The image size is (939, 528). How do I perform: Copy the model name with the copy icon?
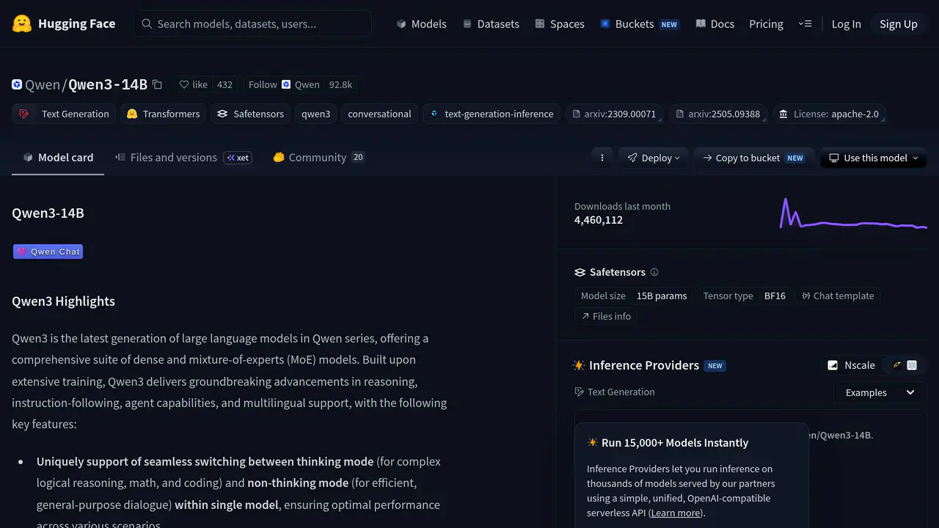(x=157, y=84)
